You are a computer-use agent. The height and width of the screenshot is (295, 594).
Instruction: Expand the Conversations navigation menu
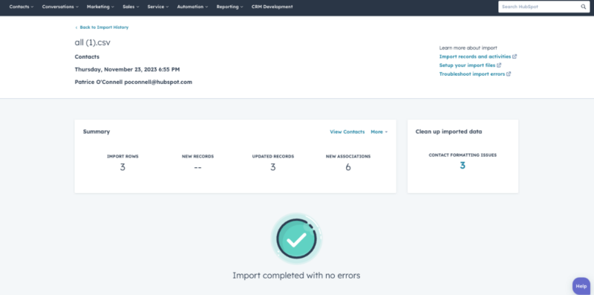click(60, 7)
